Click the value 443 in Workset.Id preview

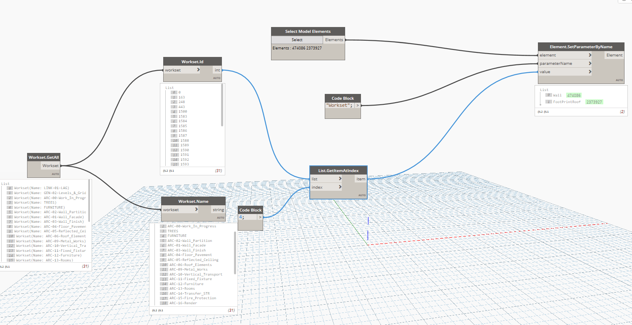point(182,107)
